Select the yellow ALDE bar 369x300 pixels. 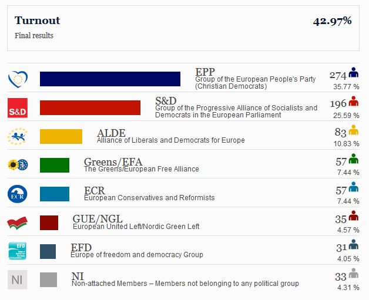[x=61, y=136]
